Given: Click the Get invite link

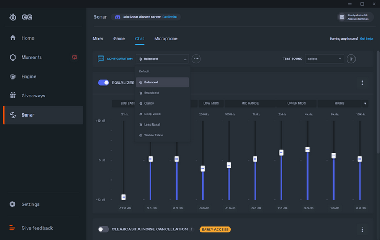Looking at the screenshot, I should point(170,17).
